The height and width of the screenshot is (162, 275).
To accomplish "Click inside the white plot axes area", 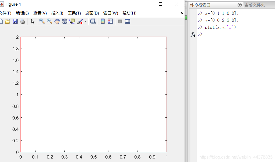I will click(x=94, y=94).
